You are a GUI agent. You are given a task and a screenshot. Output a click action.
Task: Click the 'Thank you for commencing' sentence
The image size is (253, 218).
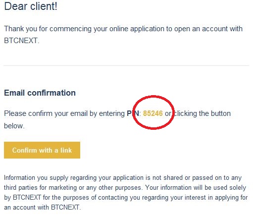123,35
